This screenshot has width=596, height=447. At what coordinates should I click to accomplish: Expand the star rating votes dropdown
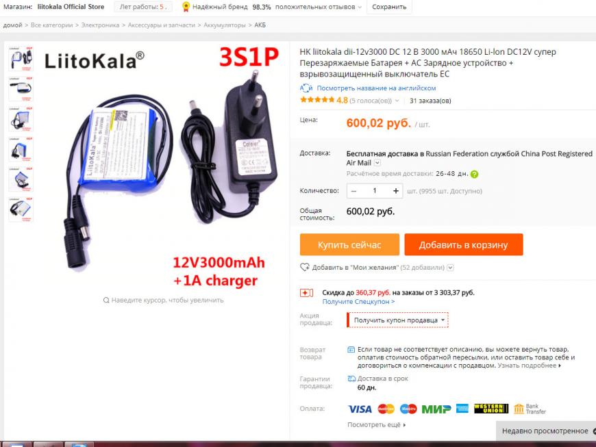pyautogui.click(x=397, y=101)
